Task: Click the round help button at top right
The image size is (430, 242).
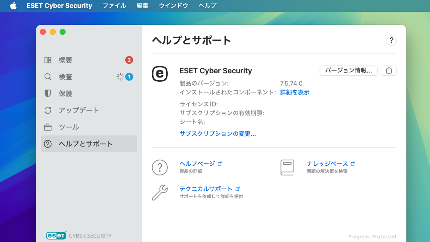Action: pos(391,40)
